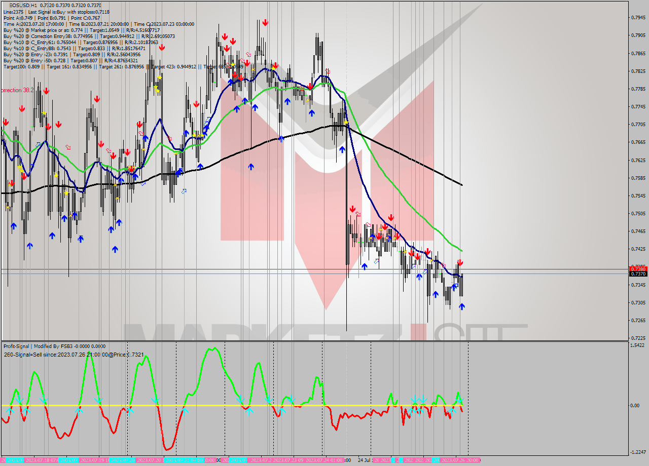
Task: Select the red 'orrection 38.2' label
Action: tap(17, 90)
